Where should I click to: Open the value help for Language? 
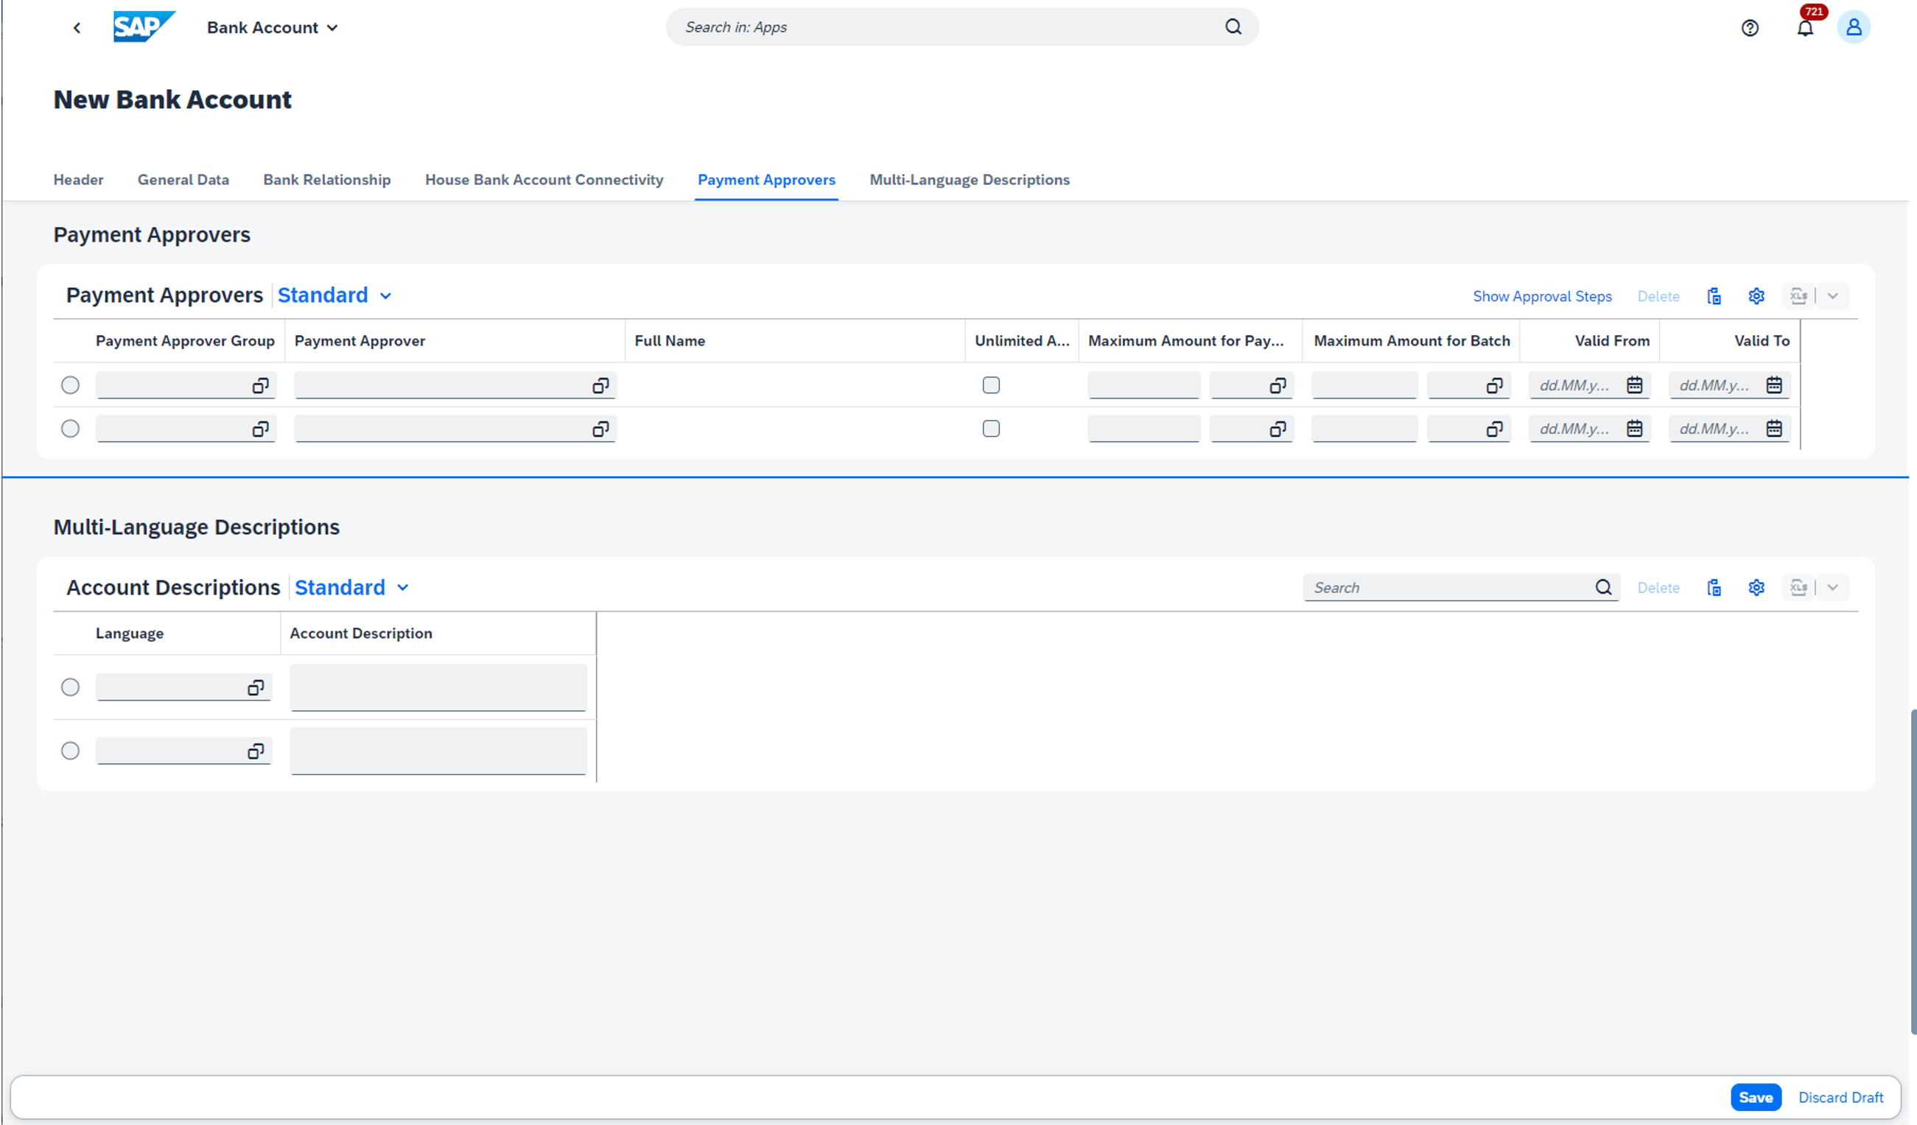point(254,687)
